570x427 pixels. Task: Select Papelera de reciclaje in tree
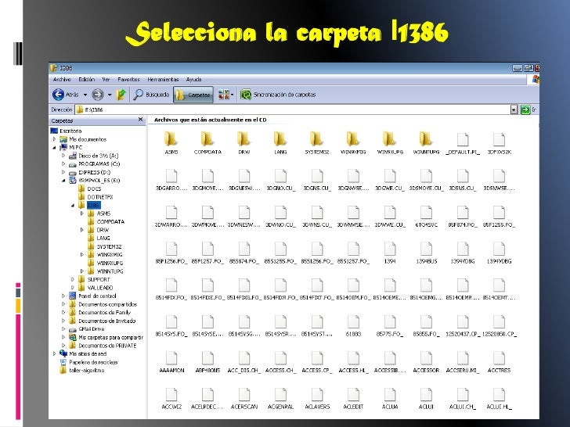coord(93,362)
